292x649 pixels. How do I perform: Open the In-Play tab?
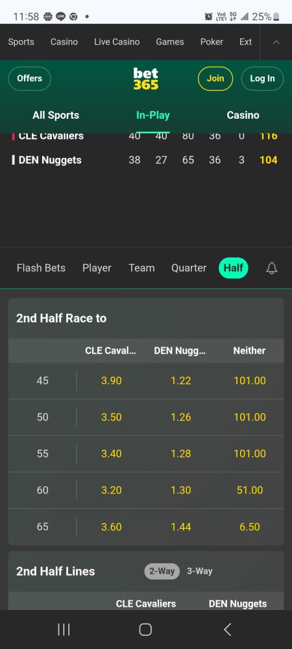point(153,115)
